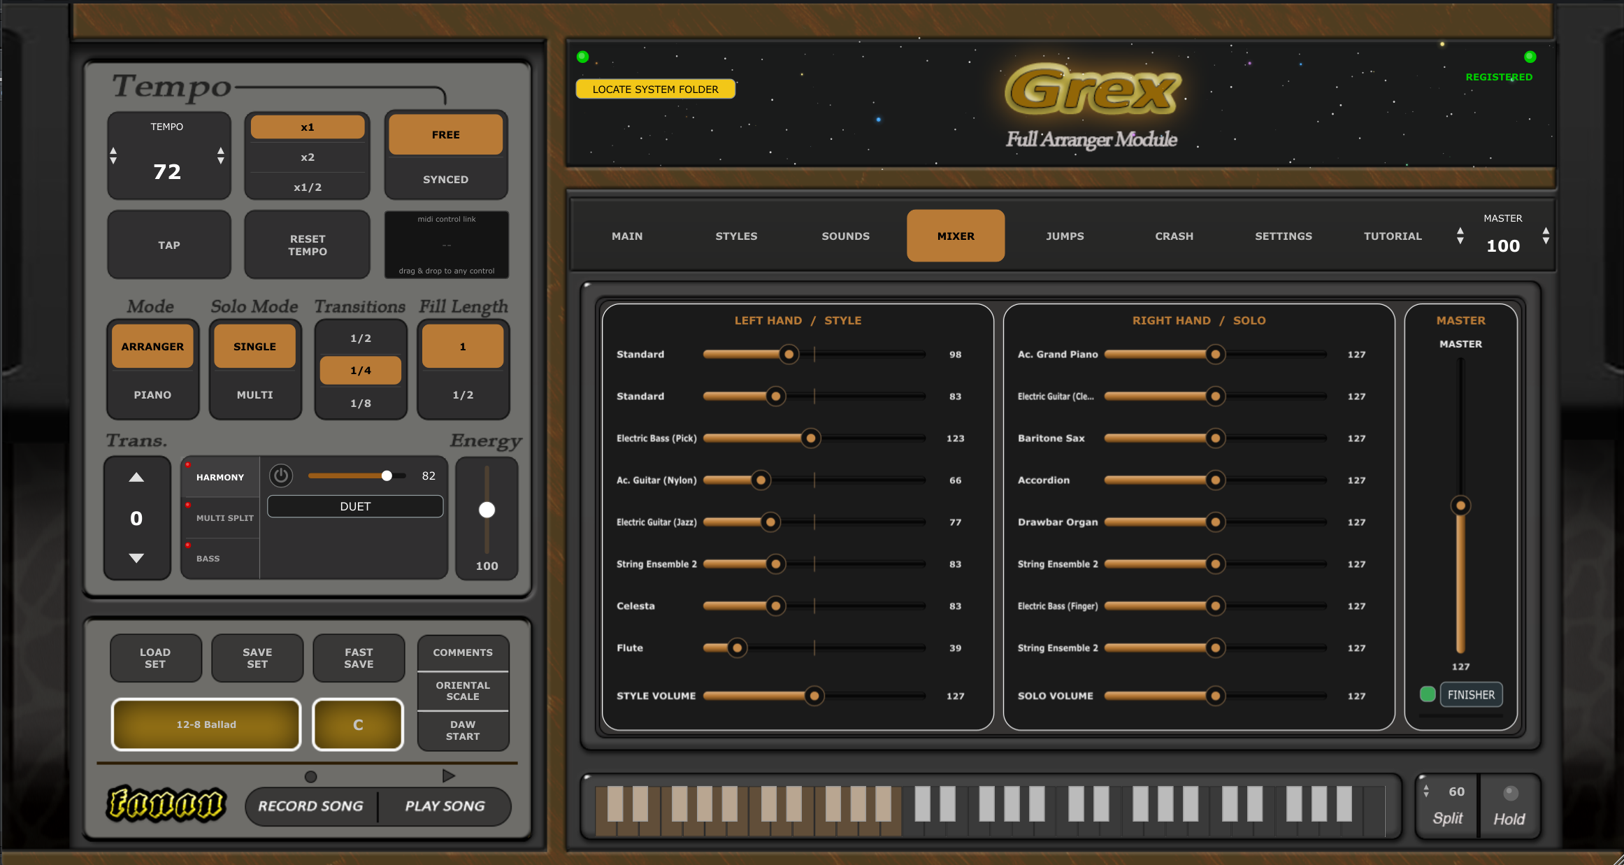Click the tempo left stepper arrows

pos(113,155)
